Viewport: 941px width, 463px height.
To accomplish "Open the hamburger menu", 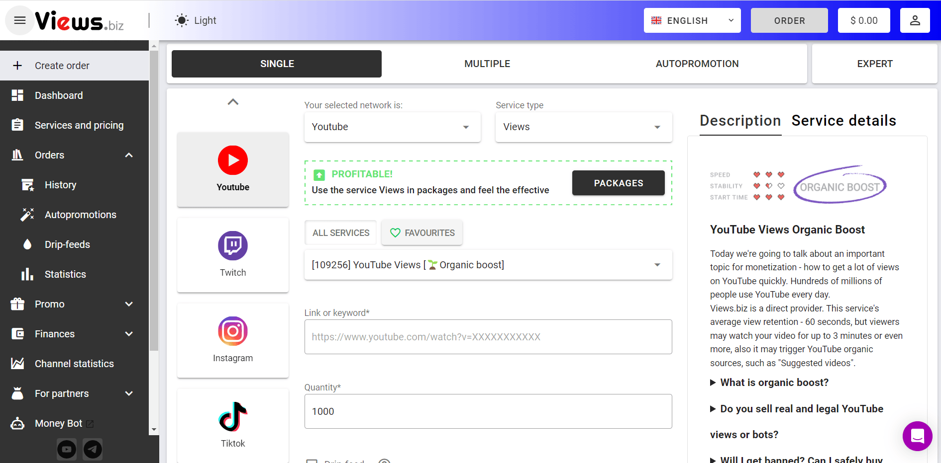I will coord(20,20).
